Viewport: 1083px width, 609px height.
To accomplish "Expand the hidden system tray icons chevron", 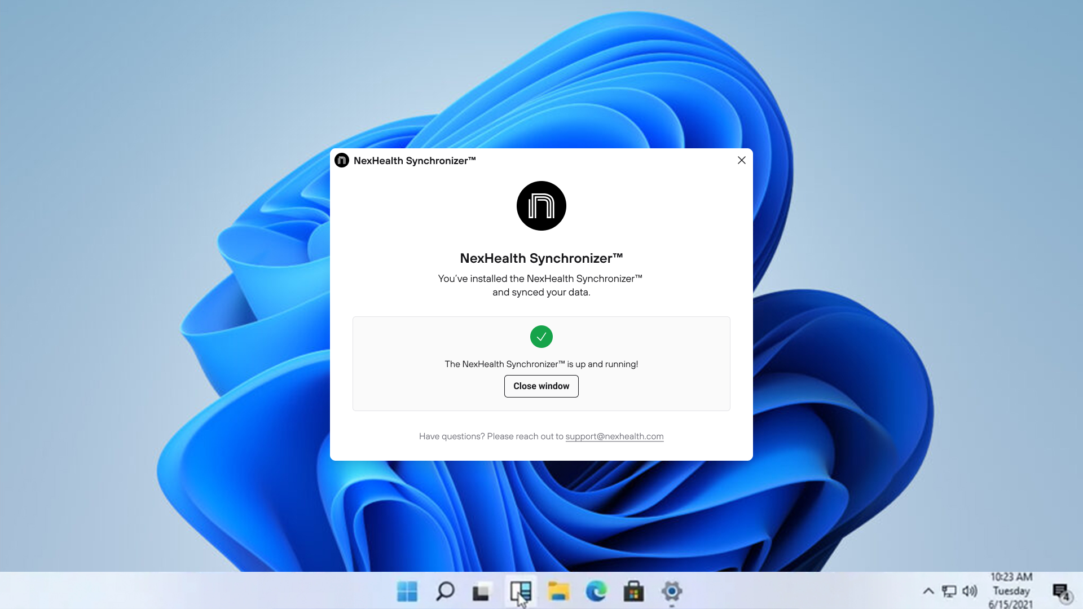I will click(928, 591).
